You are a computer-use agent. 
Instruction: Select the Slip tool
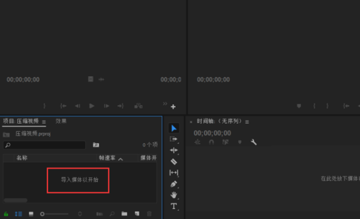(174, 172)
